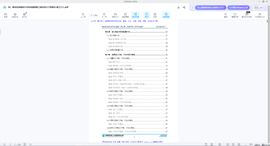Go to next page in bottom bar
Viewport: 270px width, 146px height.
pos(25,144)
